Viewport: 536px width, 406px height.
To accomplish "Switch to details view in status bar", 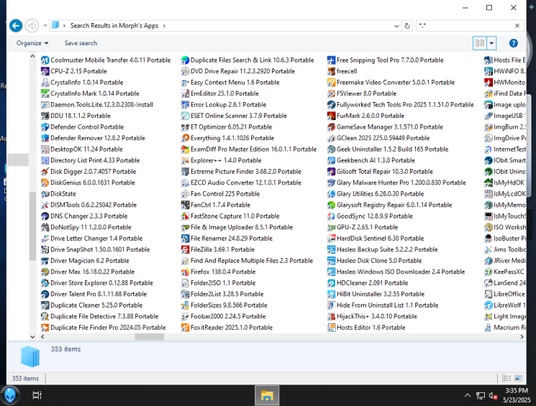I will [507, 379].
